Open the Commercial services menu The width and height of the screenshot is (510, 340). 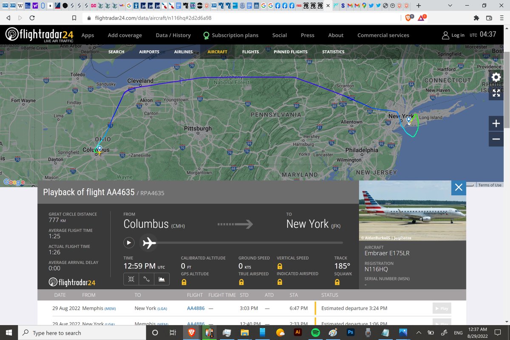coord(383,35)
